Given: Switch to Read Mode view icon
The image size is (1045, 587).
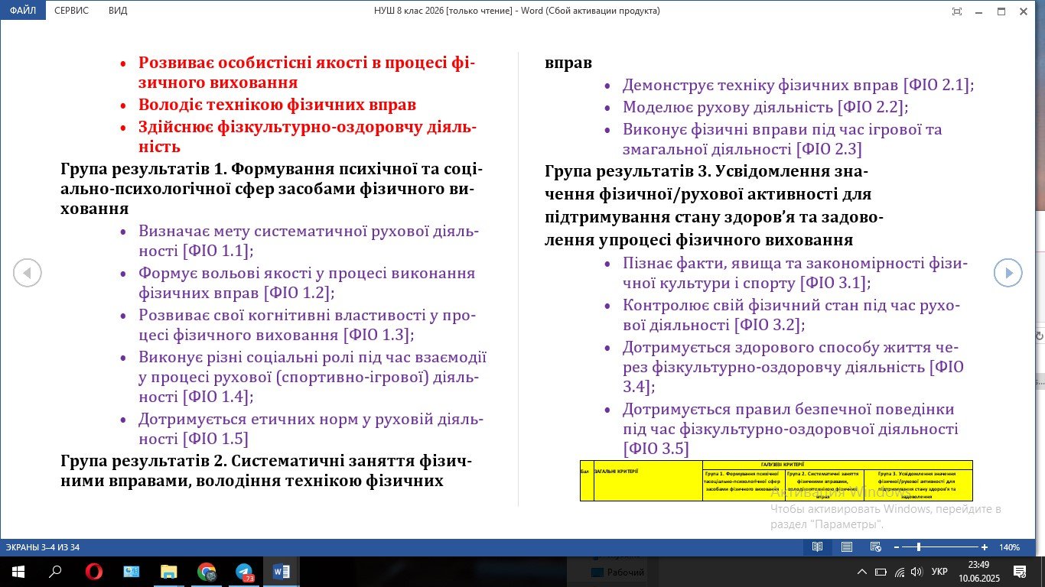Looking at the screenshot, I should coord(818,547).
